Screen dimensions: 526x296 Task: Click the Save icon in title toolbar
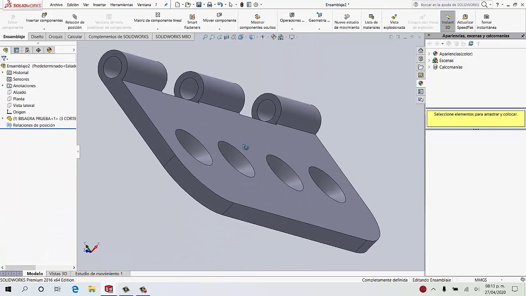click(x=199, y=5)
